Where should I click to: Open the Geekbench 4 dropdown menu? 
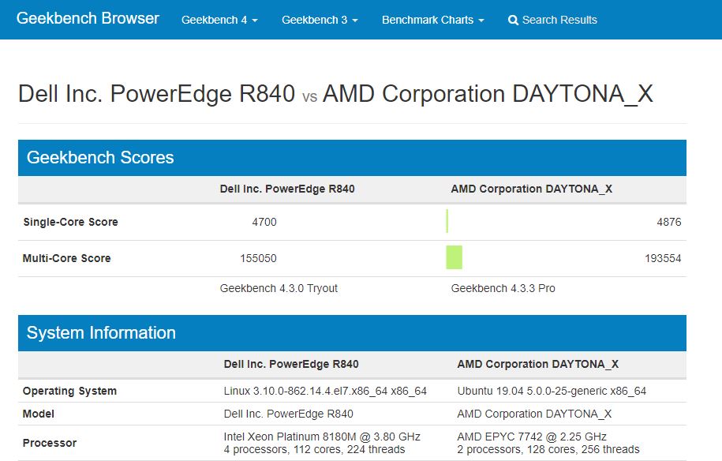219,20
